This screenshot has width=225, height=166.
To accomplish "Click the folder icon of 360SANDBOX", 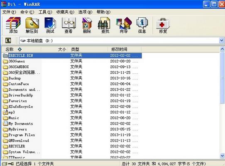I will (x=5, y=67).
